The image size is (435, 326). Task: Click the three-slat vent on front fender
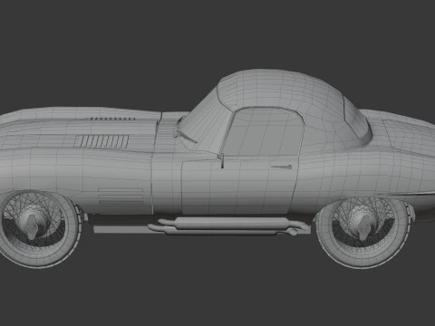(121, 197)
